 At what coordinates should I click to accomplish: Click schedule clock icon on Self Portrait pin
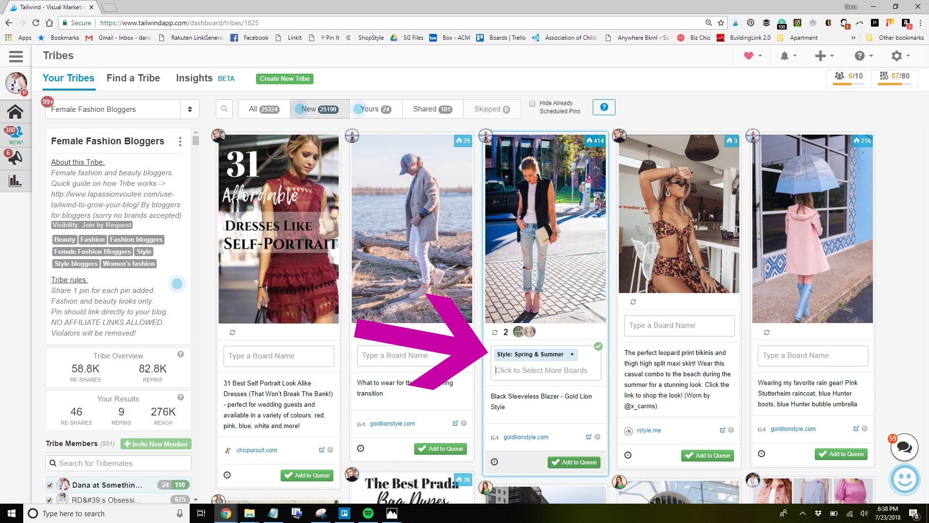pos(227,475)
